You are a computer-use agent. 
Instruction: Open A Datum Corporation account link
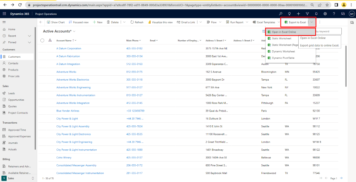point(68,48)
